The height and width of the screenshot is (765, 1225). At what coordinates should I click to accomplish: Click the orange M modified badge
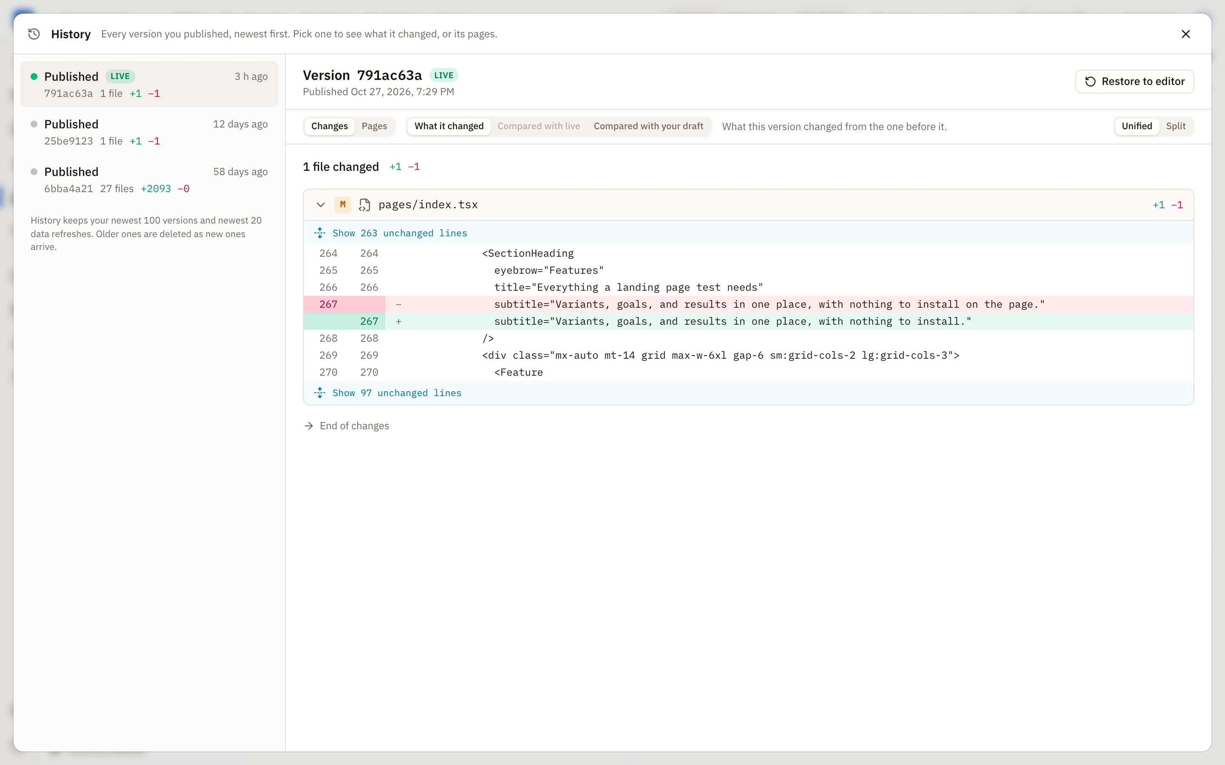coord(343,205)
